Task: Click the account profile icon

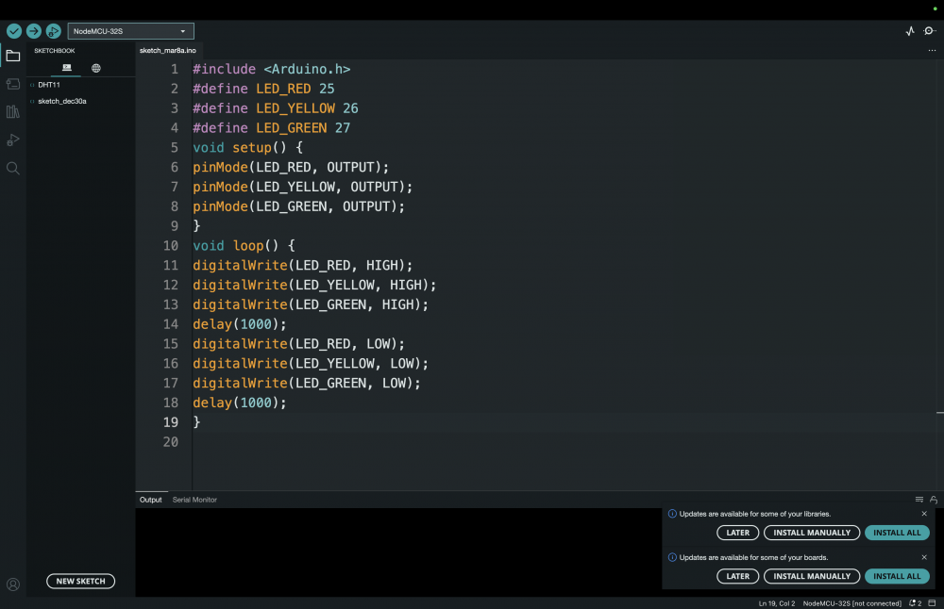Action: coord(13,584)
